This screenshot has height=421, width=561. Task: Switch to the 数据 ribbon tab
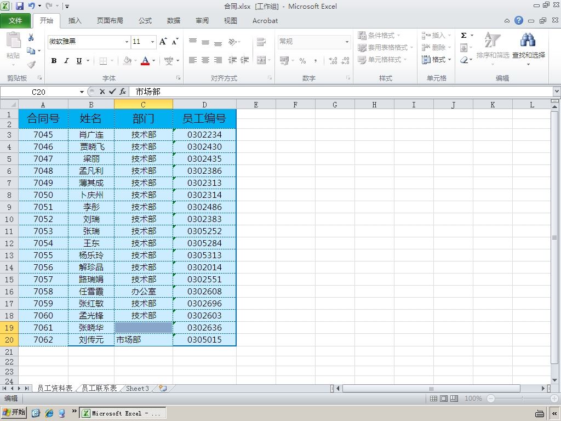click(x=174, y=21)
